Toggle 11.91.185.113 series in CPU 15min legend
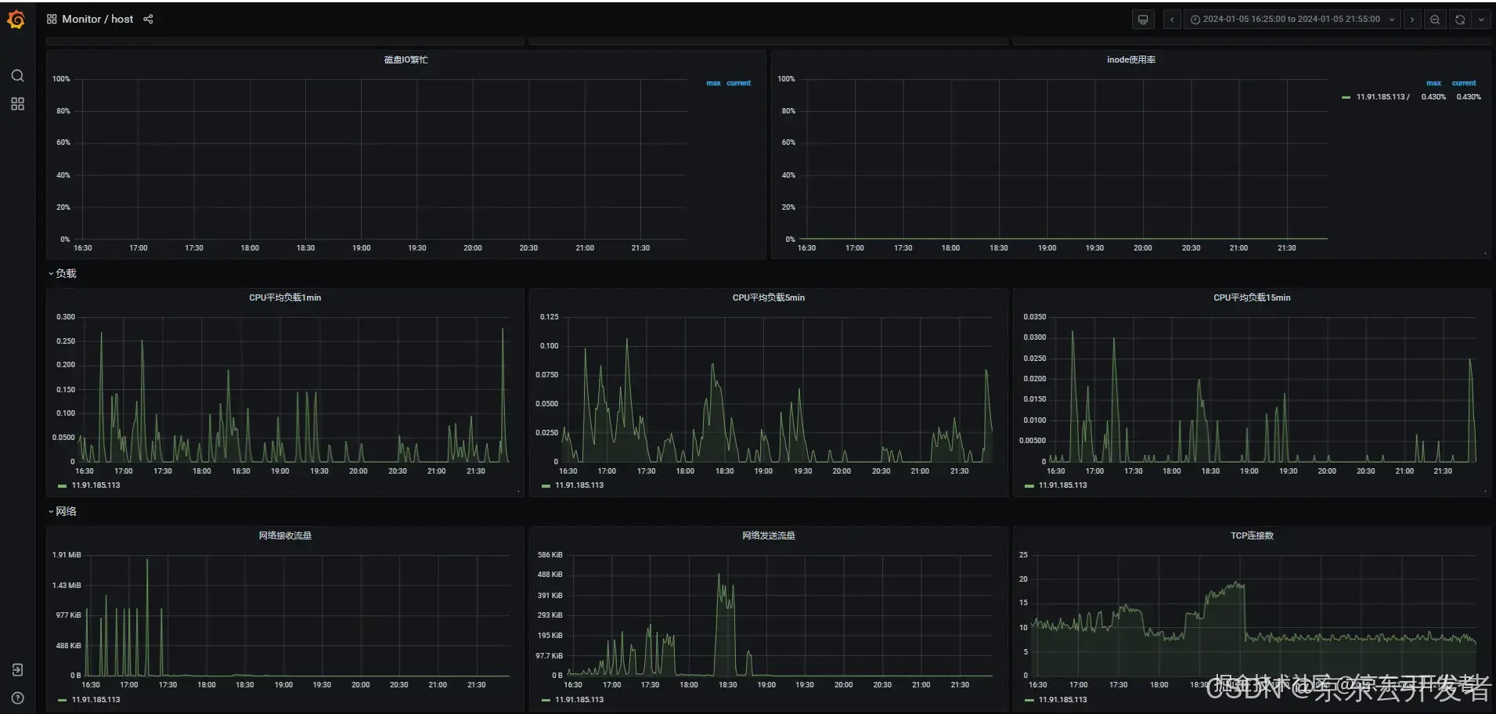Viewport: 1496px width, 714px height. pos(1062,485)
